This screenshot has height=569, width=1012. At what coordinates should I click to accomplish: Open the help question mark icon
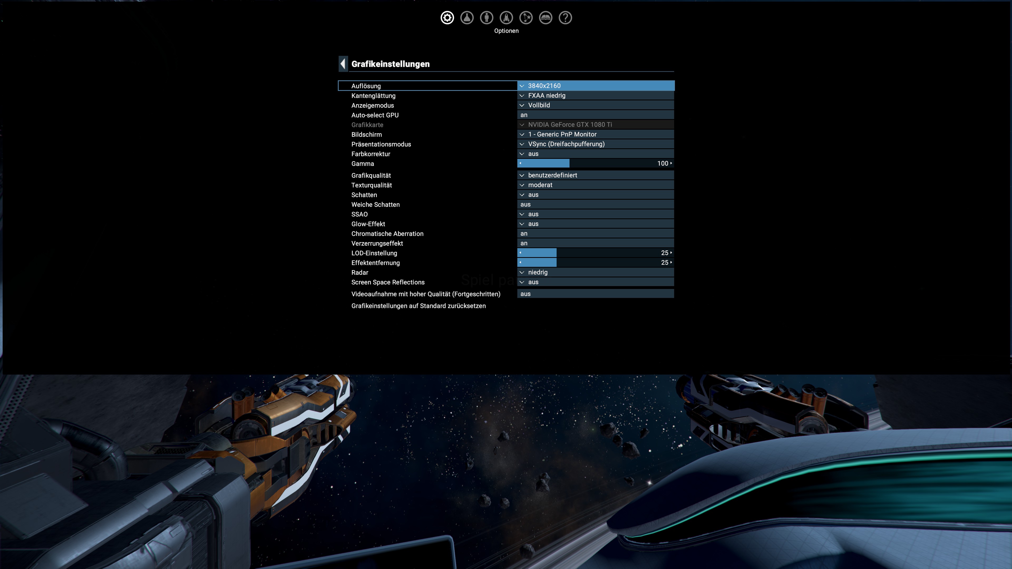click(x=565, y=18)
